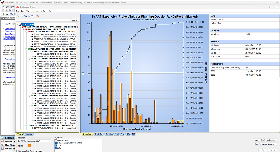Image resolution: width=280 pixels, height=152 pixels.
Task: Toggle the 'Selected: 50%' highlighter checkbox
Action: pos(56,140)
